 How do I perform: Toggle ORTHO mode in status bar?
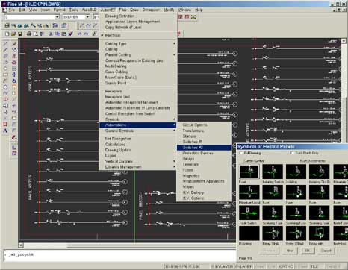click(285, 266)
